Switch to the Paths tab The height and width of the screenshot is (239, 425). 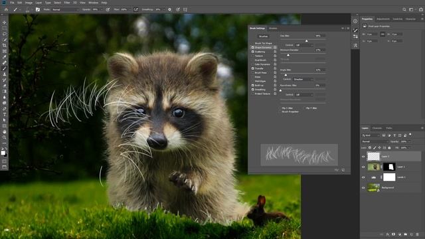click(389, 128)
